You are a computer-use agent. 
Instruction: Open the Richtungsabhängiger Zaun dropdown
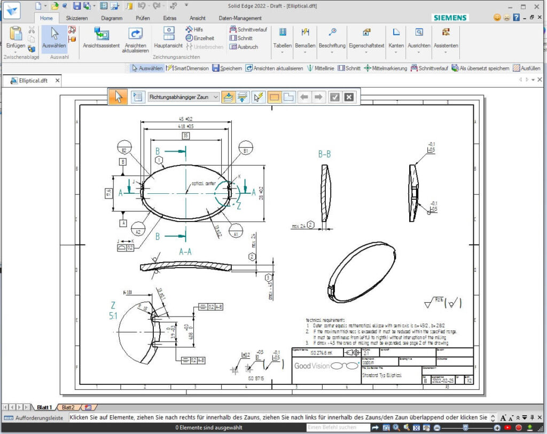pos(215,97)
